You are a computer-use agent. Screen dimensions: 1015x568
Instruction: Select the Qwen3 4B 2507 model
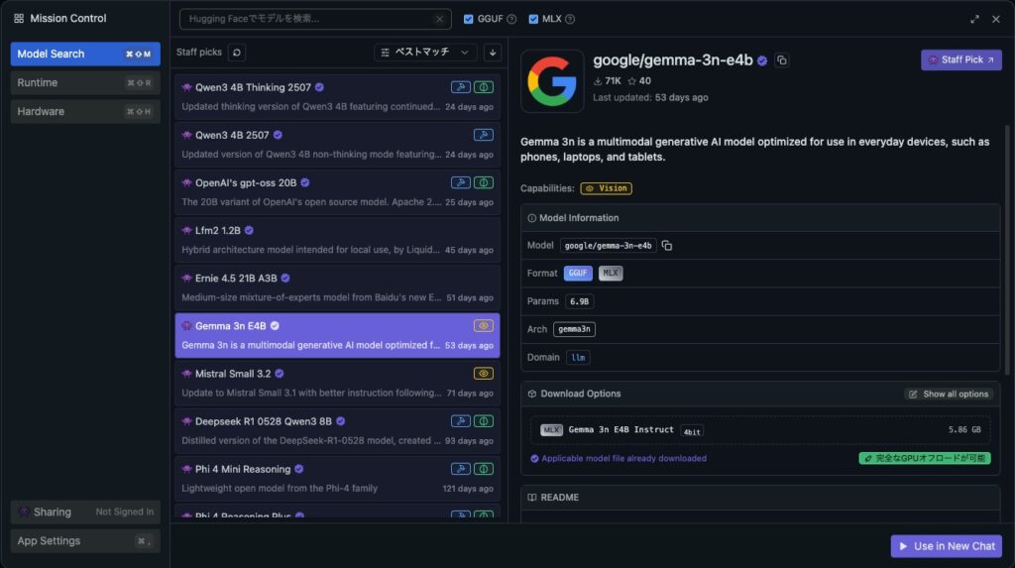pyautogui.click(x=337, y=145)
